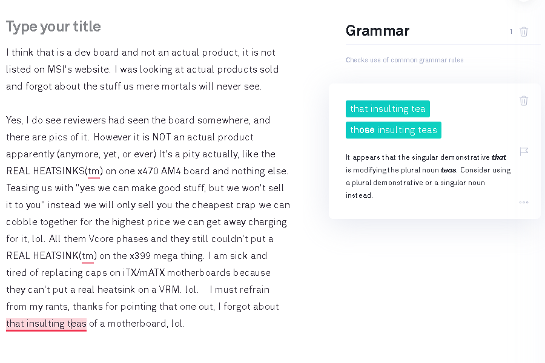Apply the "those insulting teas" correction
The image size is (545, 363).
click(393, 130)
